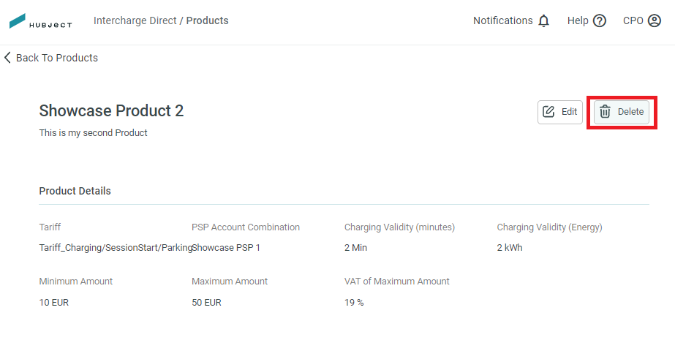
Task: Click the Tariff_Charging/SessionStart/Parking tariff value
Action: coord(116,248)
